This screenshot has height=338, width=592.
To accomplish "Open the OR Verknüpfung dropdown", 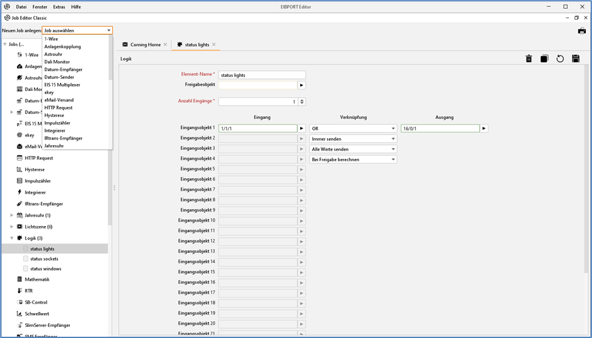I will (353, 129).
